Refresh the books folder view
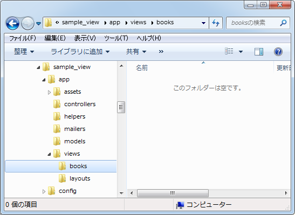Image resolution: width=295 pixels, height=215 pixels. click(216, 23)
